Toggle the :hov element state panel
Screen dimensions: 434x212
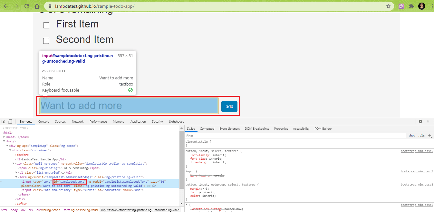tap(412, 136)
